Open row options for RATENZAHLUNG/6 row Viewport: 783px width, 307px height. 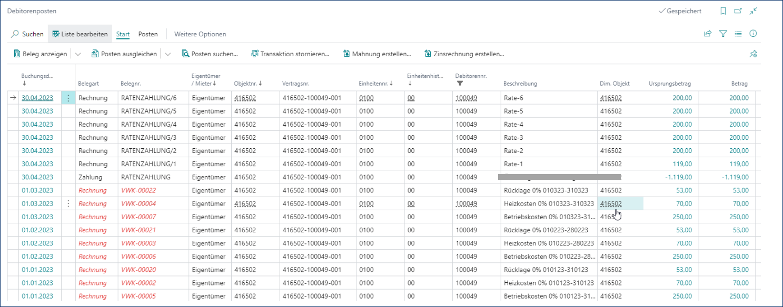[68, 98]
